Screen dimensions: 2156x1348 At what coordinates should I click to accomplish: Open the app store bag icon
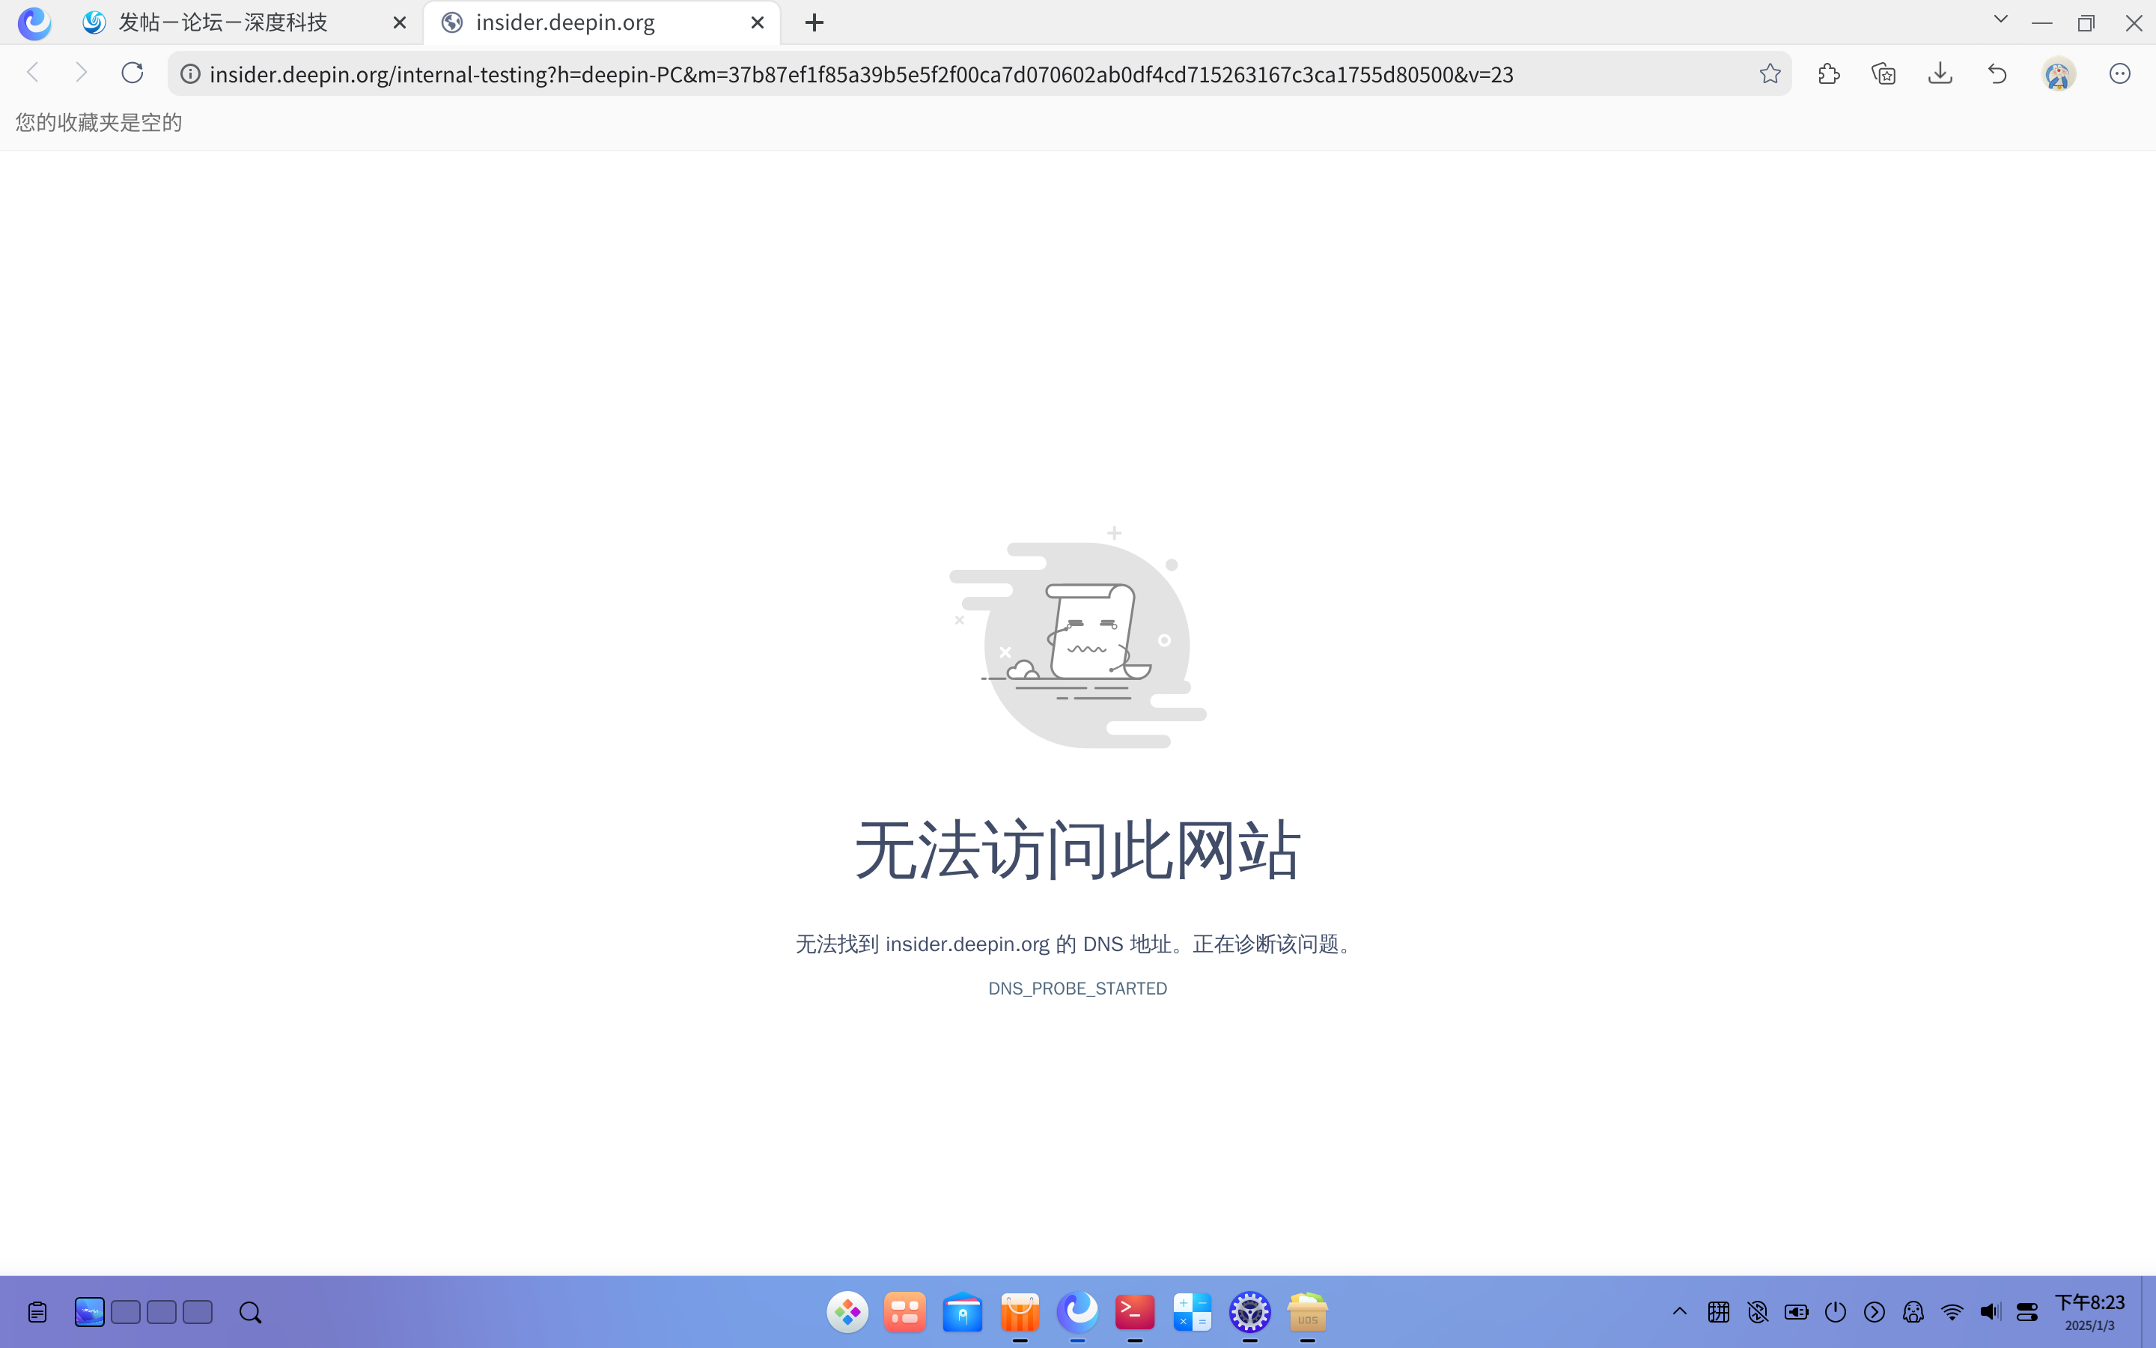1020,1312
